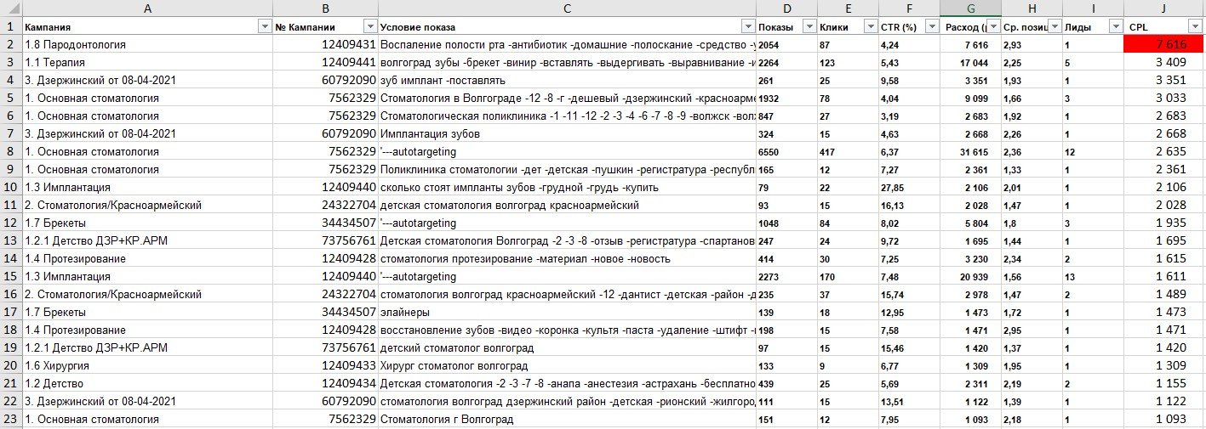The height and width of the screenshot is (429, 1206).
Task: Open the CPL column filter arrow
Action: tap(1197, 27)
